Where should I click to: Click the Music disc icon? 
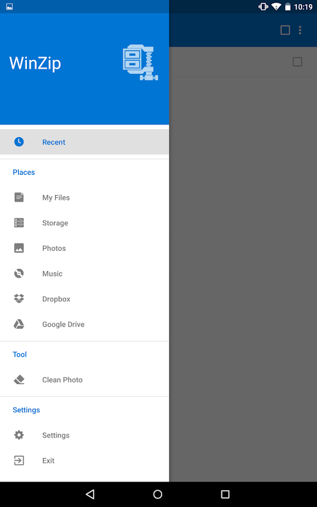pyautogui.click(x=19, y=273)
